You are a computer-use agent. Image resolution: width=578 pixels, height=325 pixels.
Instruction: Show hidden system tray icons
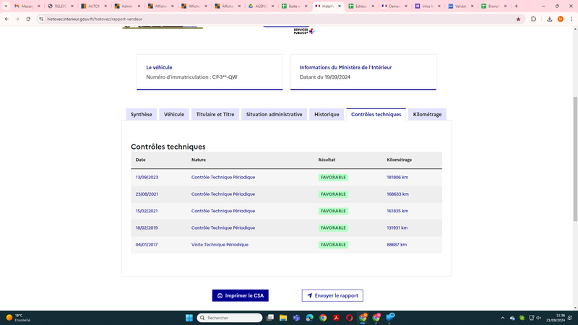tap(502, 318)
